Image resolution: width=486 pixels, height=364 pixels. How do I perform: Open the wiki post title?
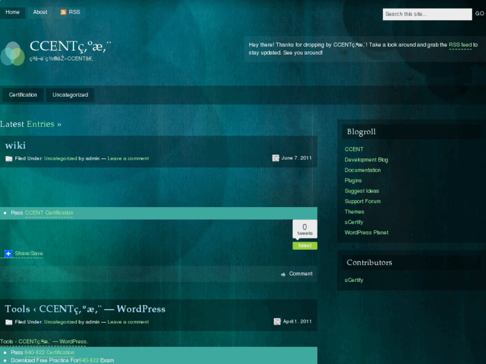coord(15,146)
